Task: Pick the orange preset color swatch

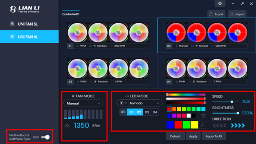Action: 174,109
